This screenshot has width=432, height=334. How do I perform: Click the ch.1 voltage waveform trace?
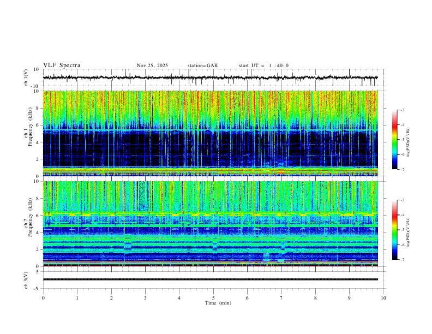[210, 77]
